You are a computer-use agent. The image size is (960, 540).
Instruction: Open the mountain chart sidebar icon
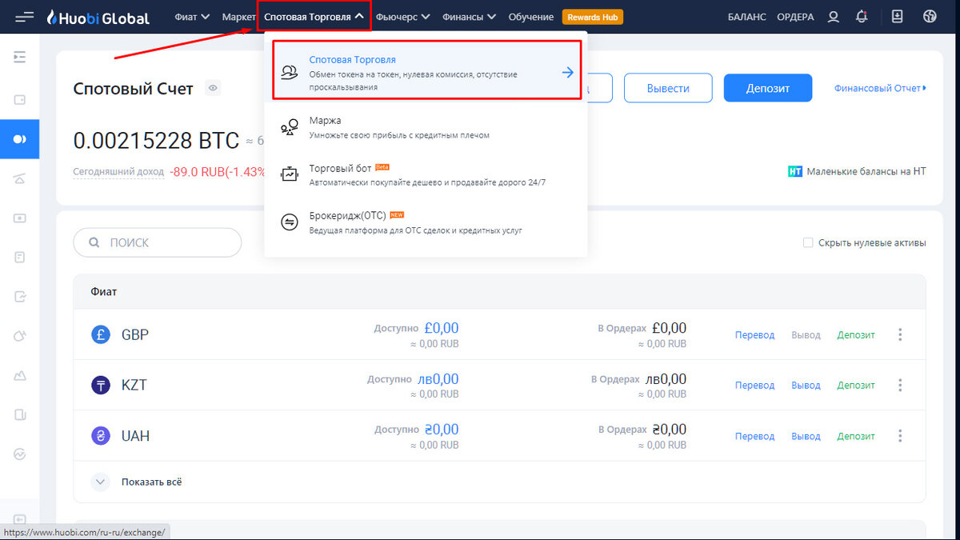point(20,375)
